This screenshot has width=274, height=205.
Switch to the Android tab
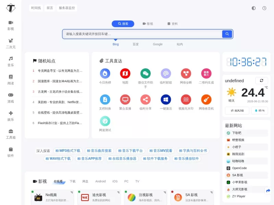tap(100, 181)
